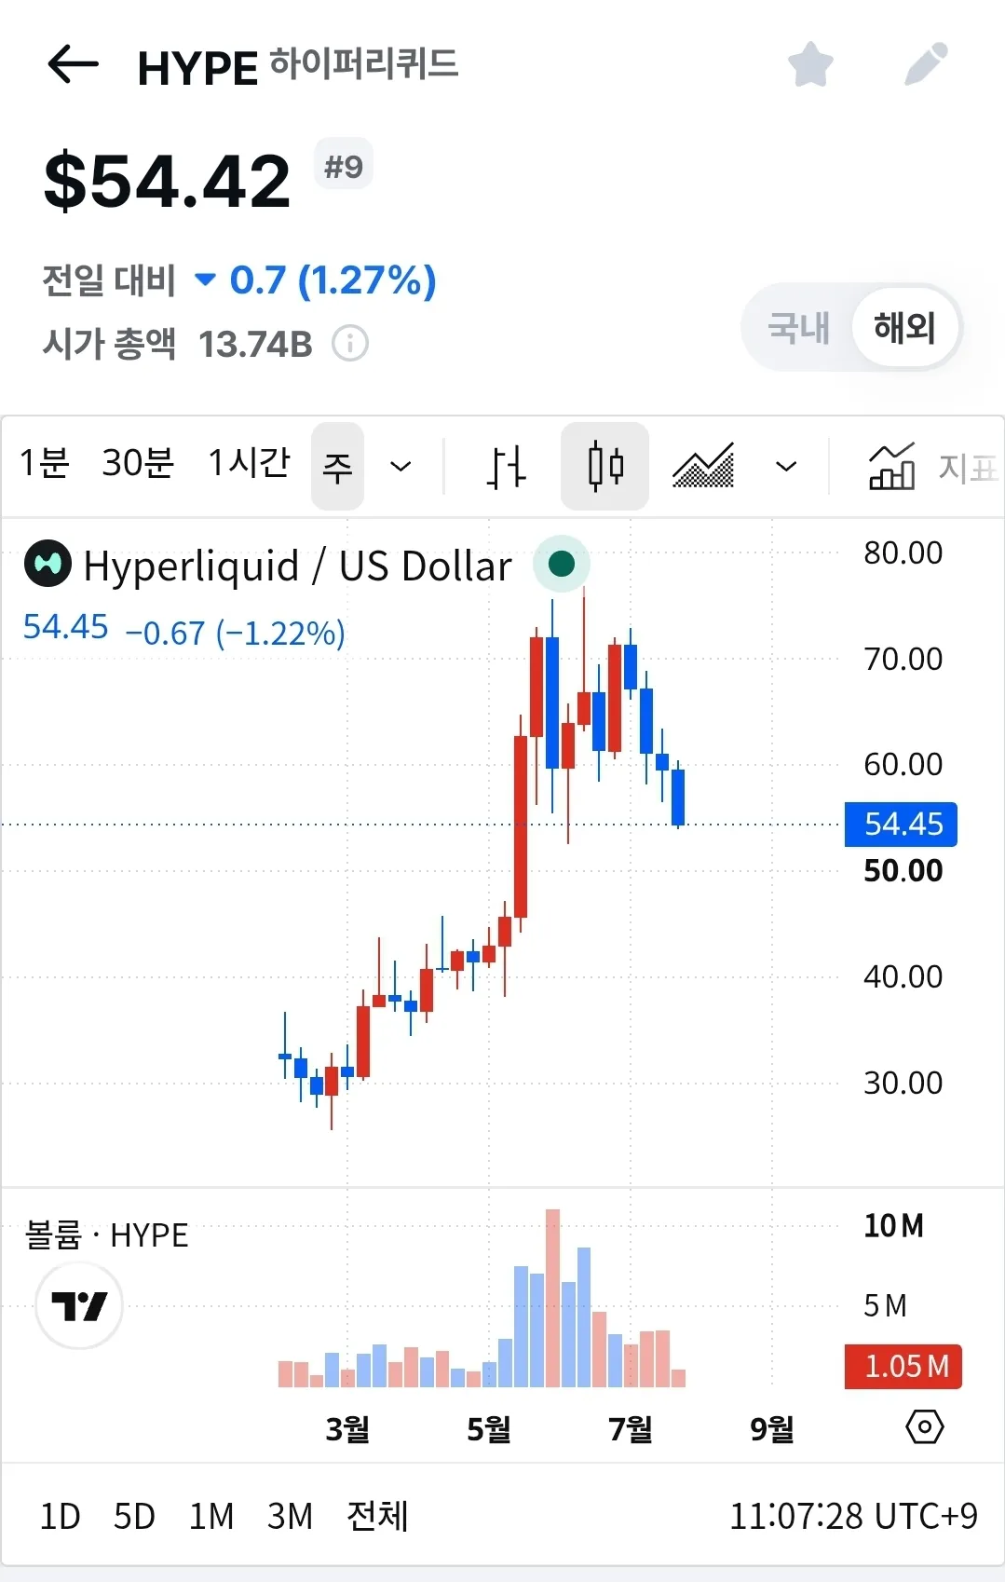Screen dimensions: 1005x1582
Task: Add HYPE to favorites with the star icon
Action: pyautogui.click(x=810, y=64)
